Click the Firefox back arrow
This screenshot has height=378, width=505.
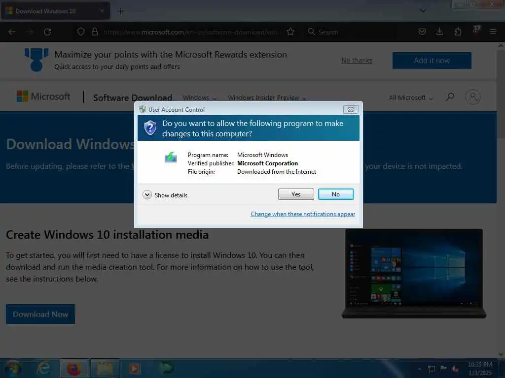pyautogui.click(x=12, y=32)
